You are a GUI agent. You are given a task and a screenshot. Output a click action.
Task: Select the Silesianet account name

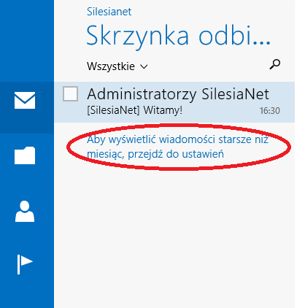(x=109, y=12)
